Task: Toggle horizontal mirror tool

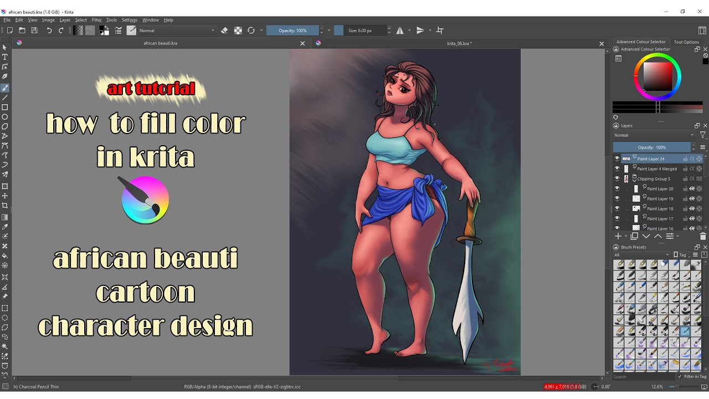Action: coord(400,30)
